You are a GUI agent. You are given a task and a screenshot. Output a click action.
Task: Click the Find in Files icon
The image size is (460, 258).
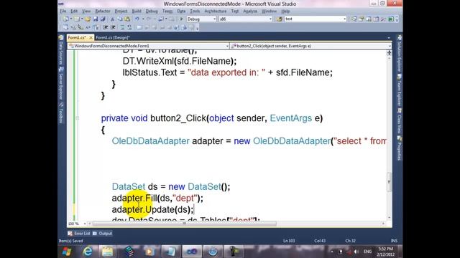click(x=280, y=19)
